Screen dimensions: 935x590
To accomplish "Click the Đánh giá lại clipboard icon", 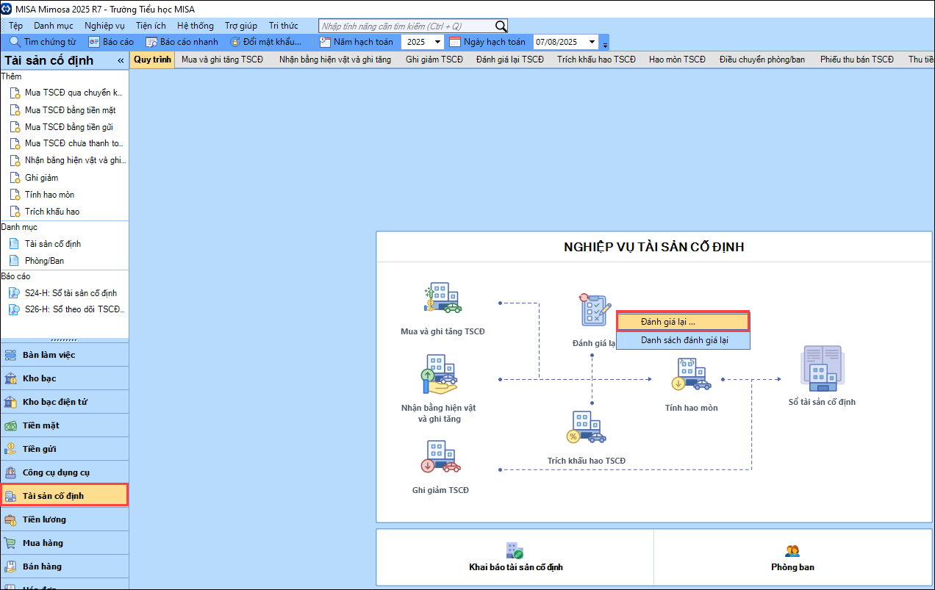I will (x=594, y=309).
